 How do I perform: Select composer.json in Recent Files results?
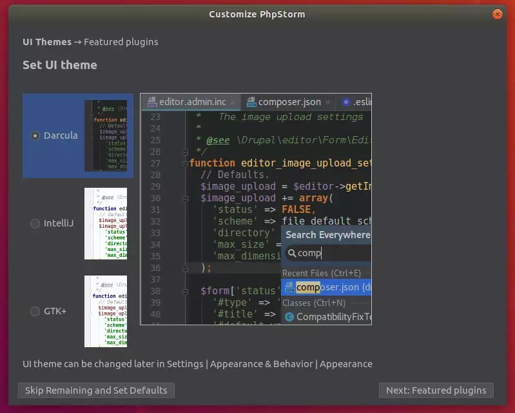[x=326, y=287]
